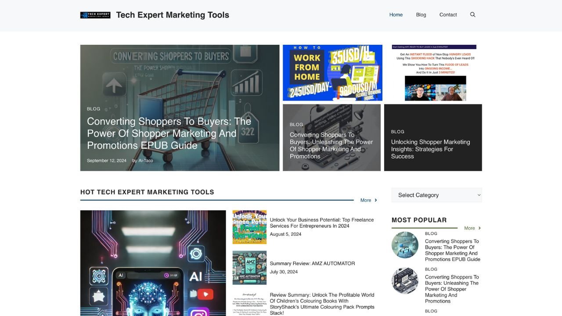
Task: Open the large AI phone article image
Action: (x=153, y=263)
